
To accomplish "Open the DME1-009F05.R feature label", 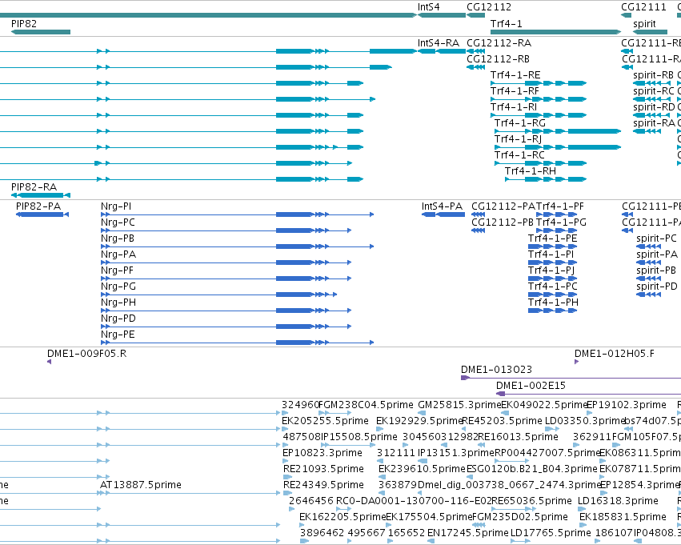I will (87, 354).
